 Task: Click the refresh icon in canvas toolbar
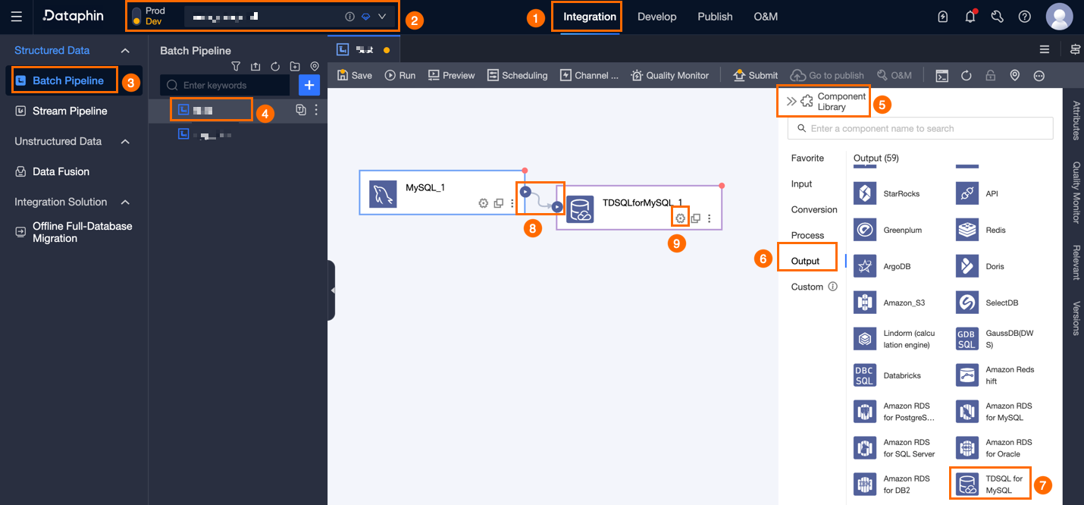click(x=967, y=75)
